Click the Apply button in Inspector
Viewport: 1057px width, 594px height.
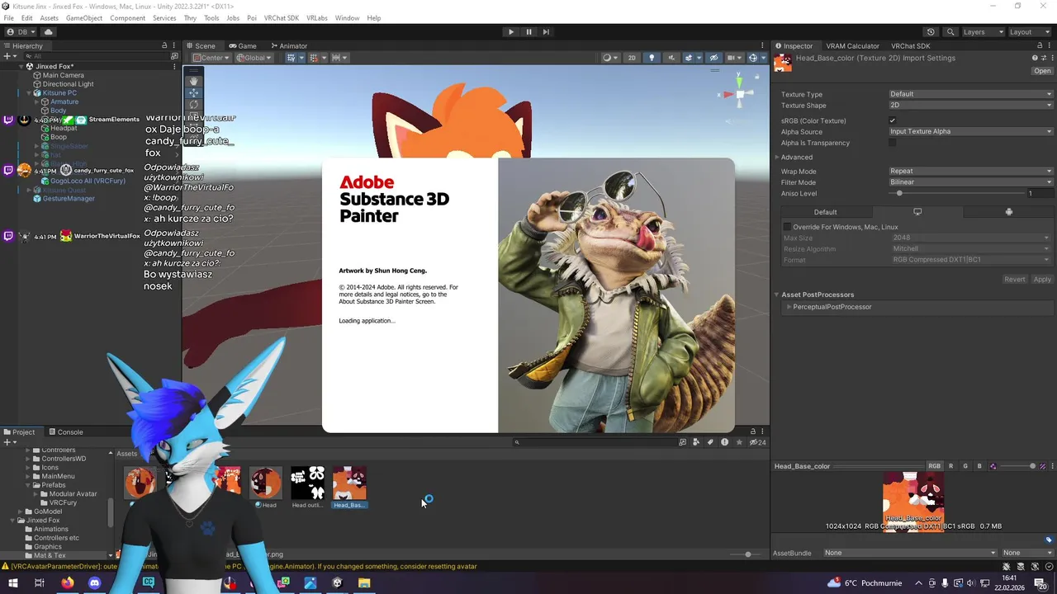click(x=1042, y=280)
